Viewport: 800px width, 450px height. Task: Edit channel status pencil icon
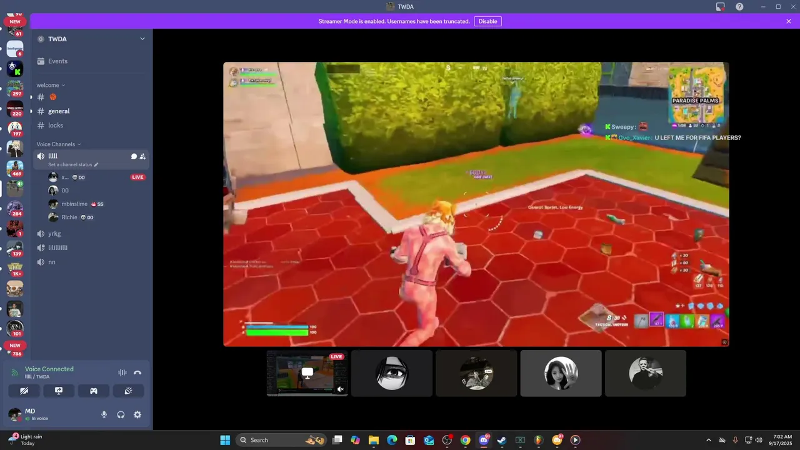click(96, 165)
